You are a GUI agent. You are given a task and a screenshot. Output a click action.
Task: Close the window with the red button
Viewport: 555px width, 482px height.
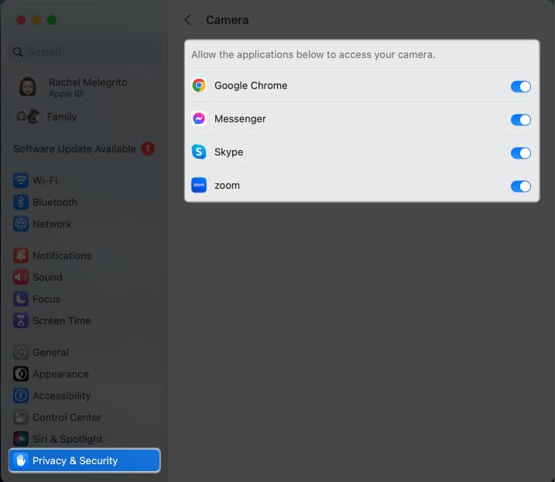point(21,20)
